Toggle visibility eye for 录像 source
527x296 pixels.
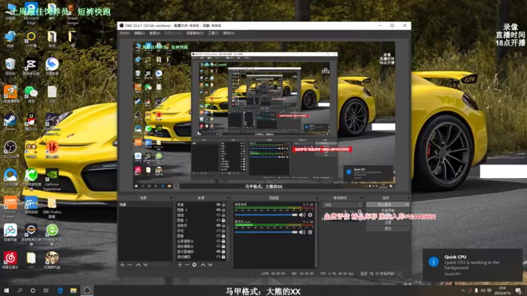tap(218, 205)
